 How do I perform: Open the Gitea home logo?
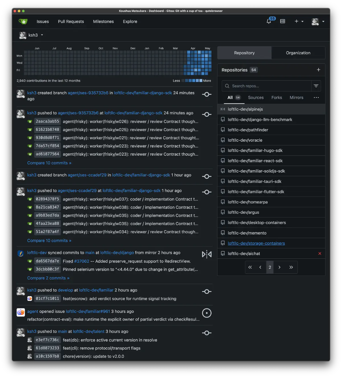coord(23,21)
